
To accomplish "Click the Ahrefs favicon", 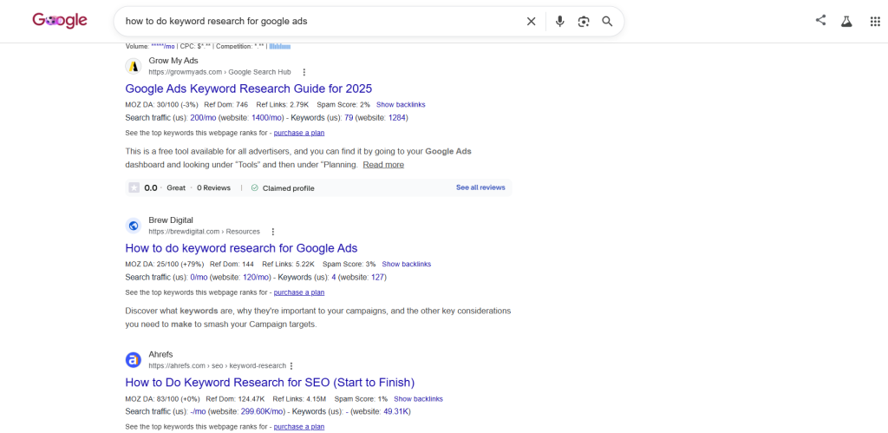I will pyautogui.click(x=133, y=359).
